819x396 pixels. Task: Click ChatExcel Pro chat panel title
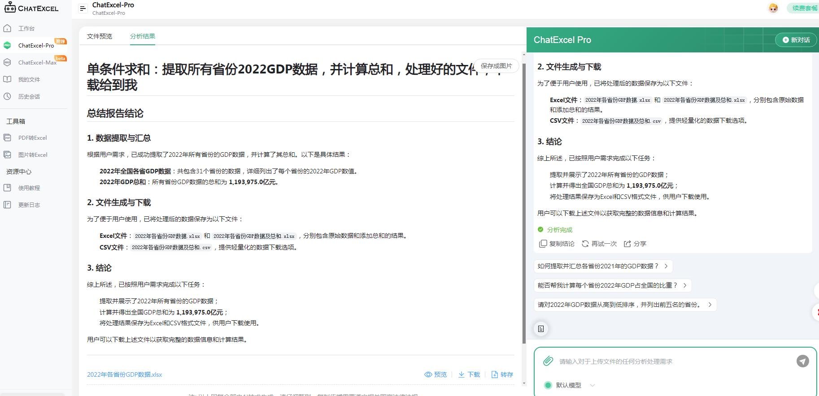coord(562,40)
